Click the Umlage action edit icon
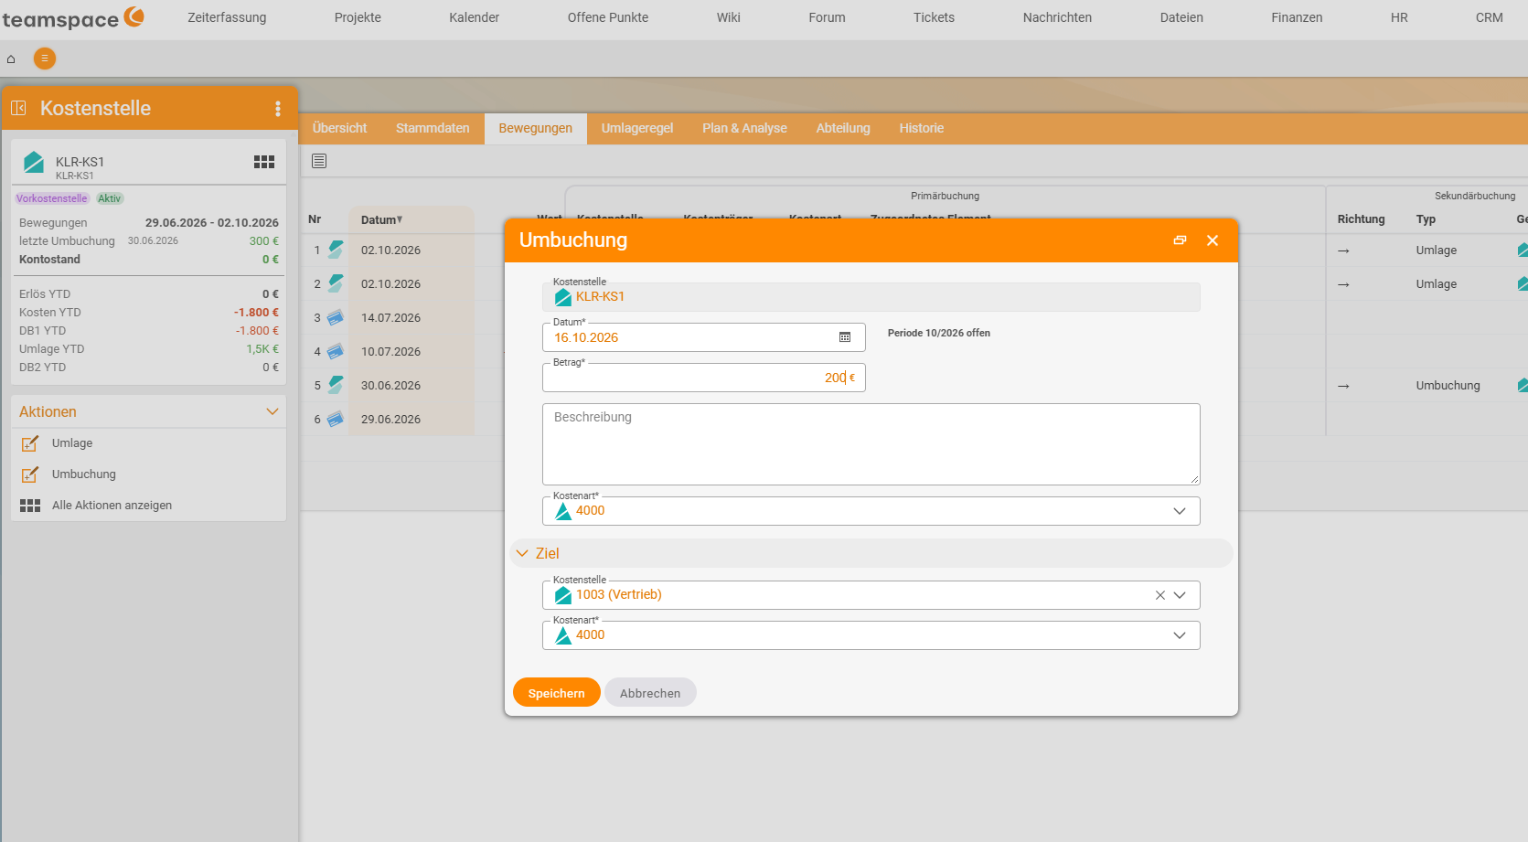The height and width of the screenshot is (842, 1528). 30,443
